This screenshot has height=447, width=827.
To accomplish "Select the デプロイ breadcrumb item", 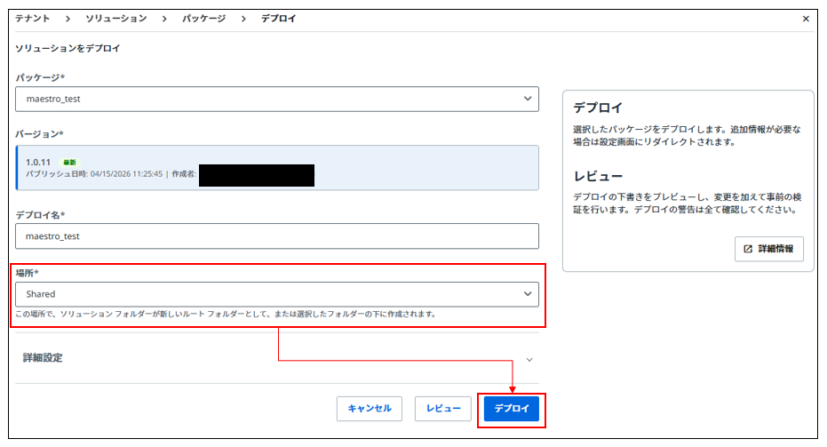I will (278, 19).
